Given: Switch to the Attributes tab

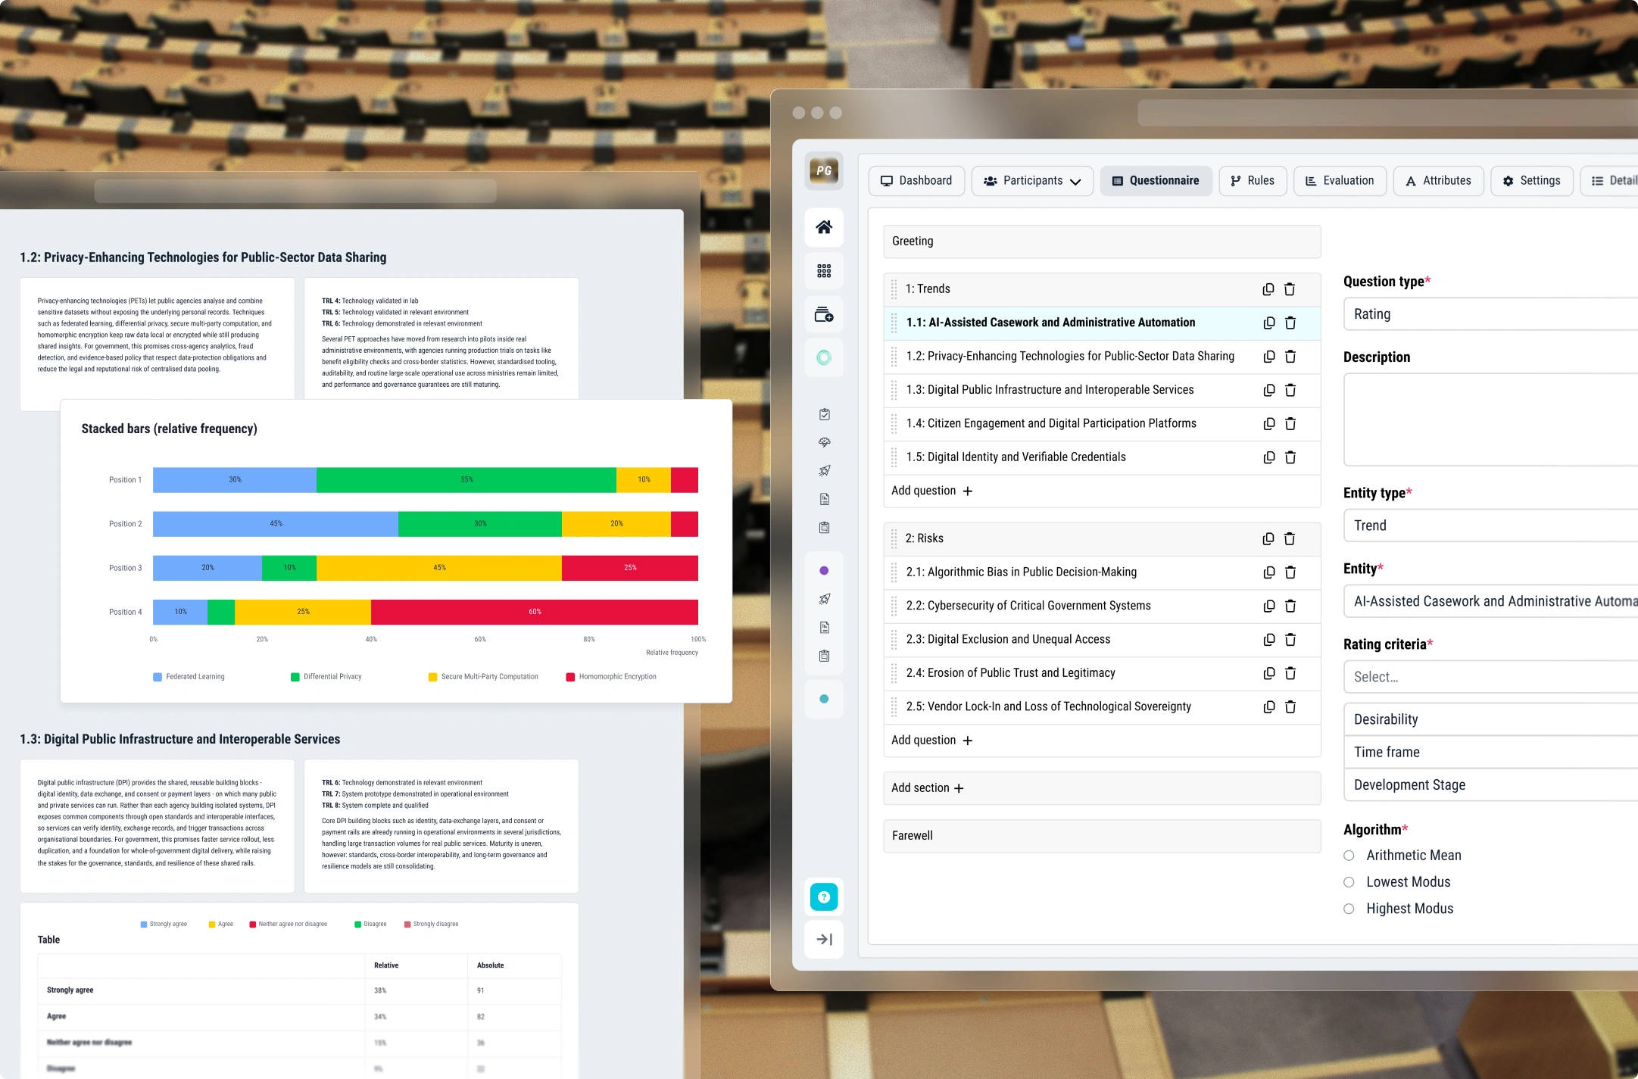Looking at the screenshot, I should (x=1438, y=181).
